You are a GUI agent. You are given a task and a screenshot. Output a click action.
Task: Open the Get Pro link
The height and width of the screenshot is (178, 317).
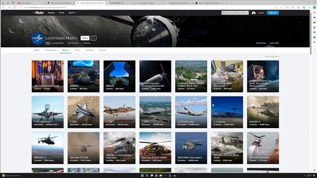(72, 13)
